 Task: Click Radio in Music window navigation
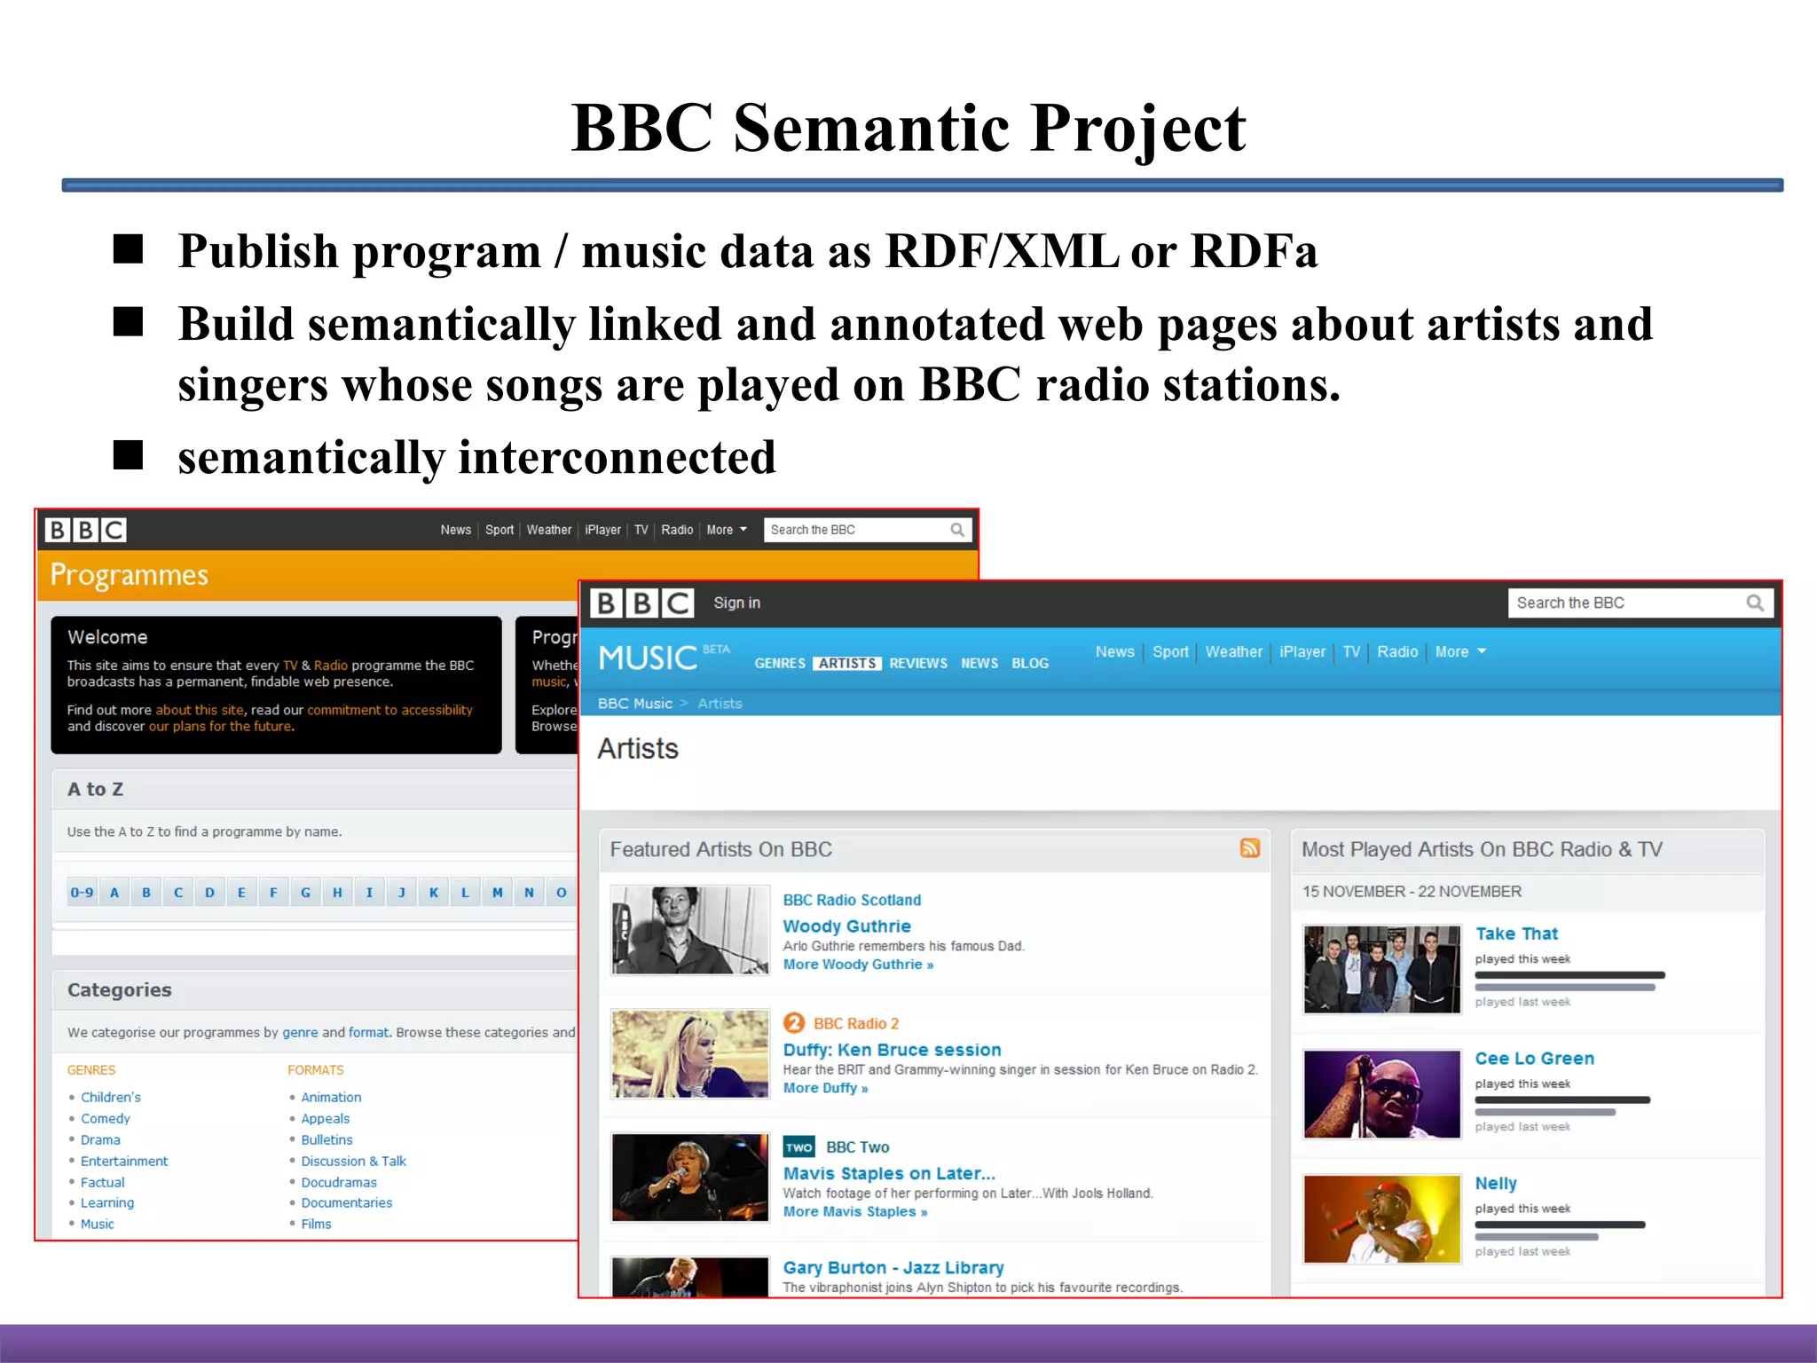coord(1397,652)
